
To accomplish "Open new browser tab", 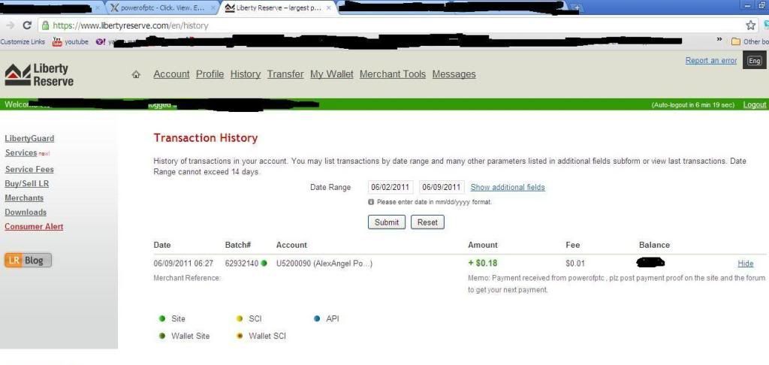I will pos(577,8).
